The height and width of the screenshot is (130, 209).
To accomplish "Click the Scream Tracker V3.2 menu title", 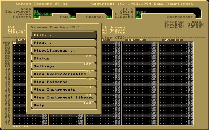I will (x=56, y=27).
